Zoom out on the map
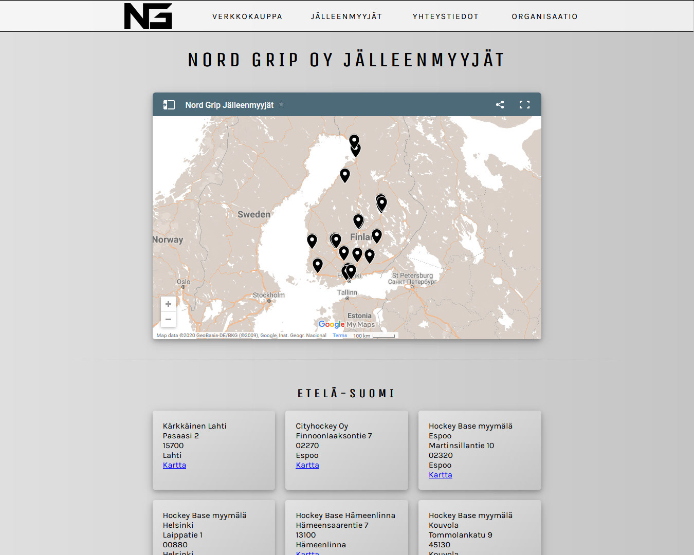 [x=168, y=319]
